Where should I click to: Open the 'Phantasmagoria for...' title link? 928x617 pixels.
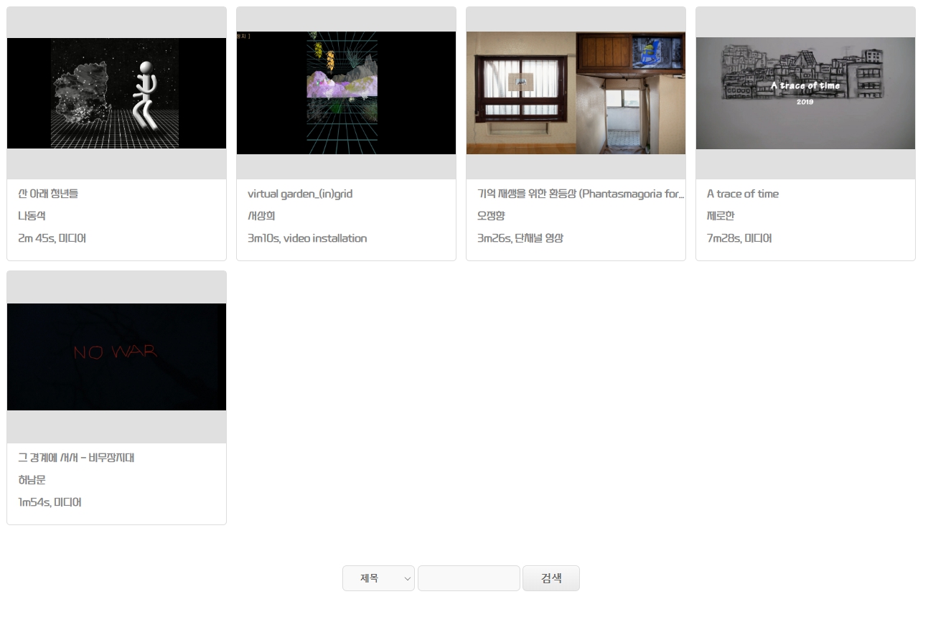(581, 194)
